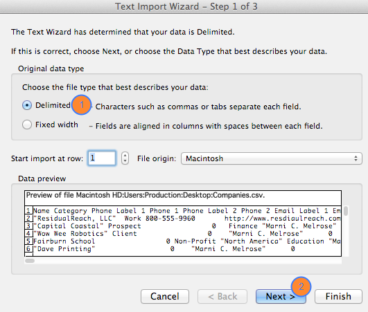This screenshot has height=312, width=368.
Task: Click the File origin dropdown arrows
Action: coord(356,158)
